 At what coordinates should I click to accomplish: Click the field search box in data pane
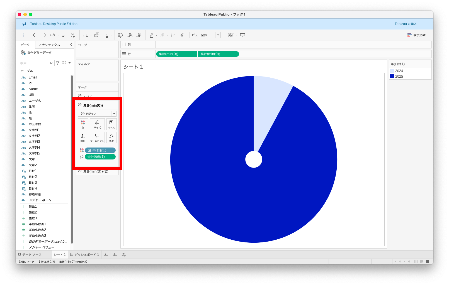(x=35, y=63)
